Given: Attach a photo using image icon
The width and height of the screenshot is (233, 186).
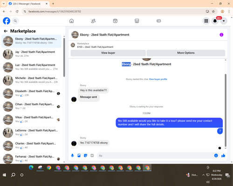Looking at the screenshot, I should pyautogui.click(x=79, y=155).
